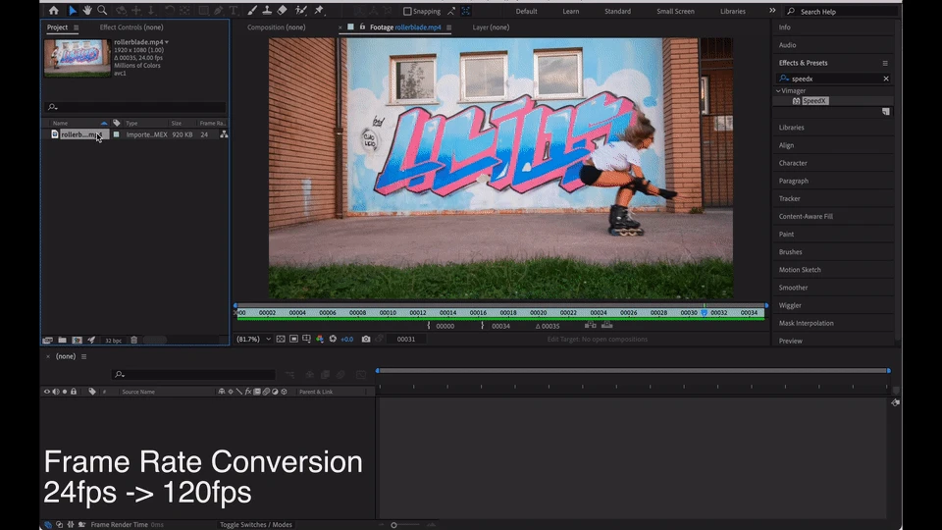Select the Clone Stamp tool
Screen dimensions: 942x530
(x=266, y=11)
